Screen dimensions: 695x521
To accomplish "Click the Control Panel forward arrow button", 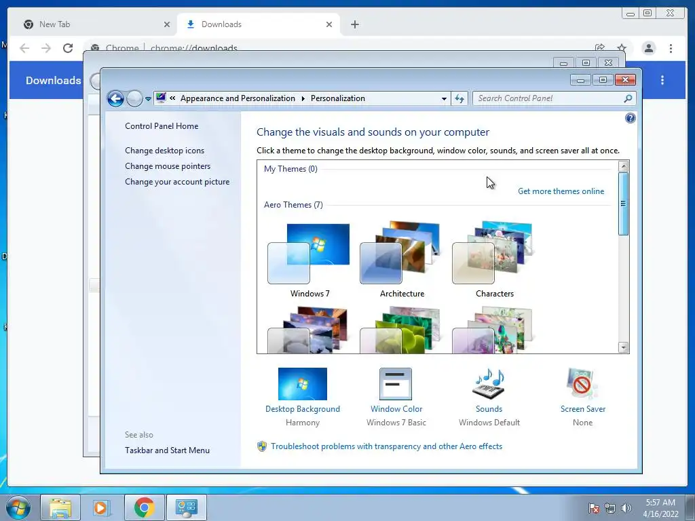I will pos(134,98).
